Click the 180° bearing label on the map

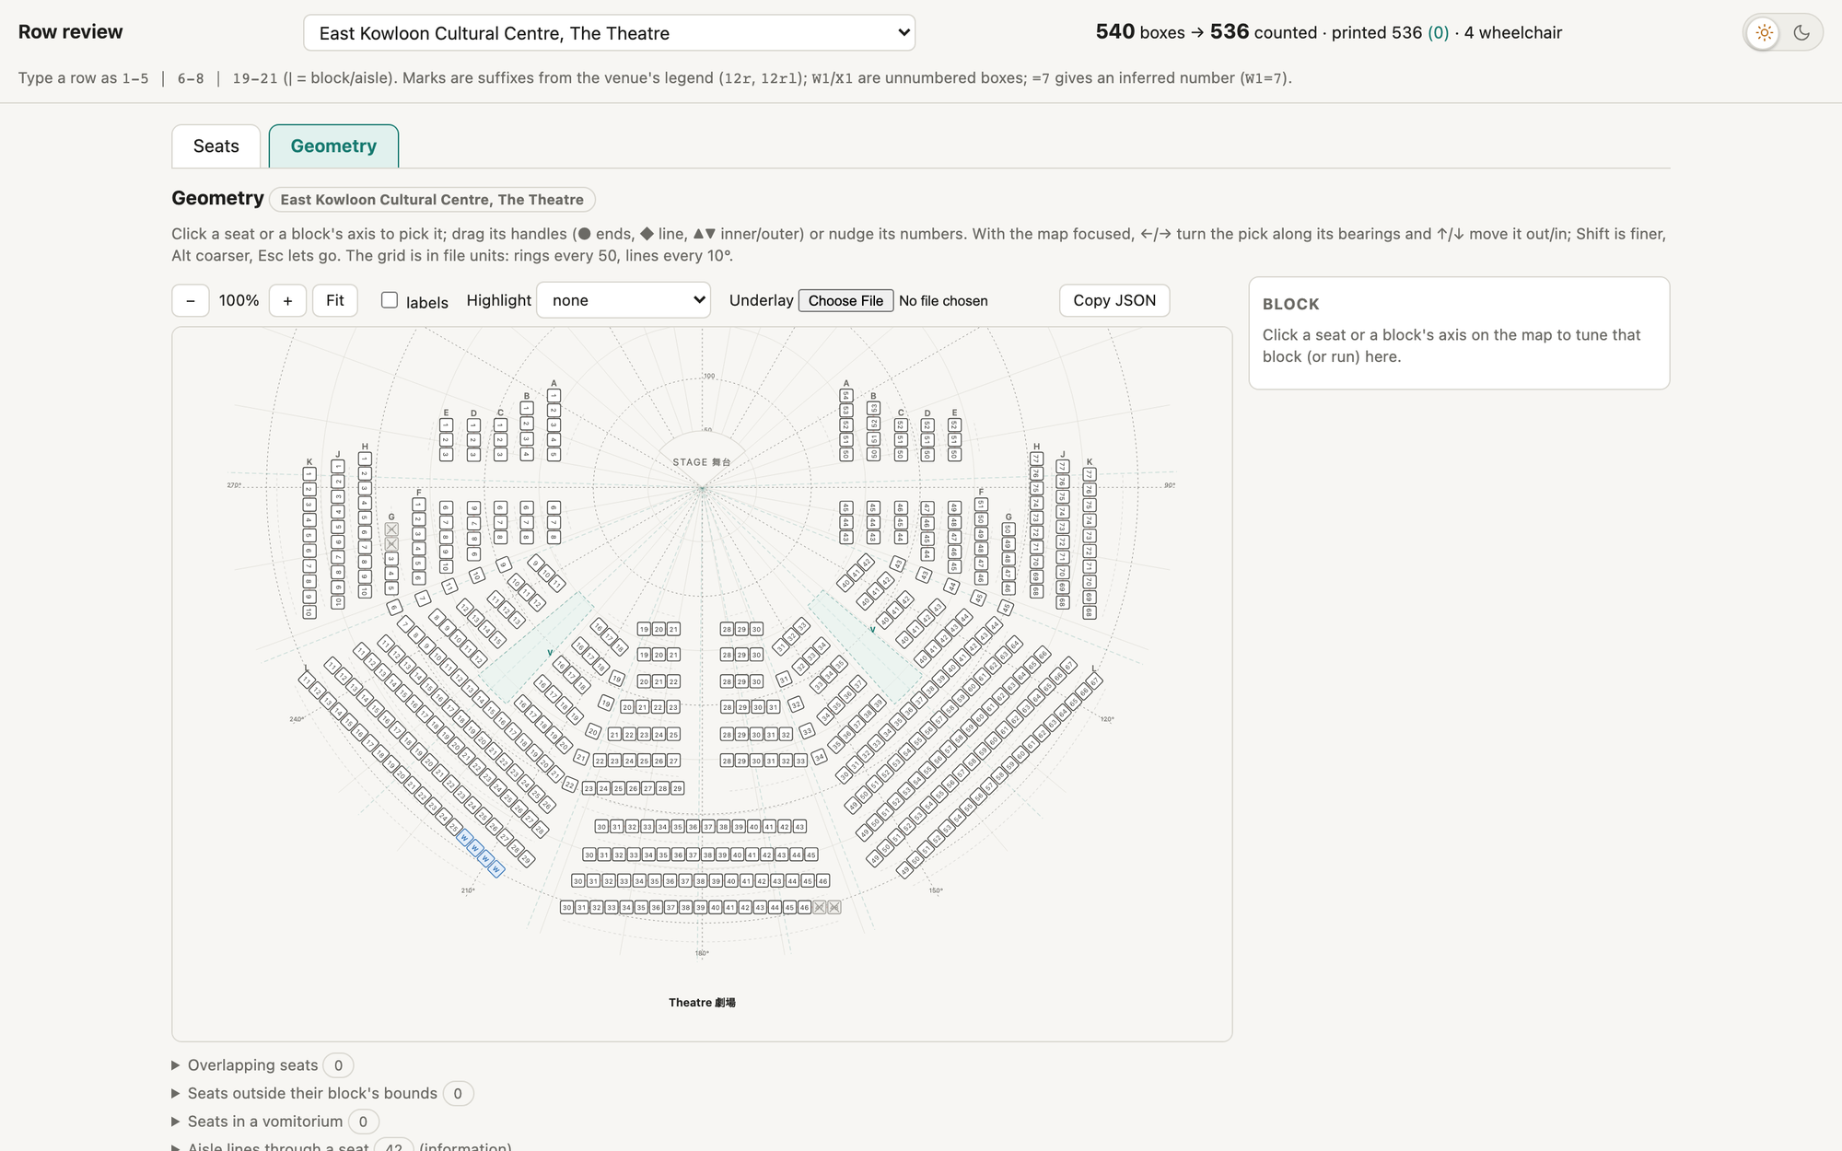[x=702, y=953]
